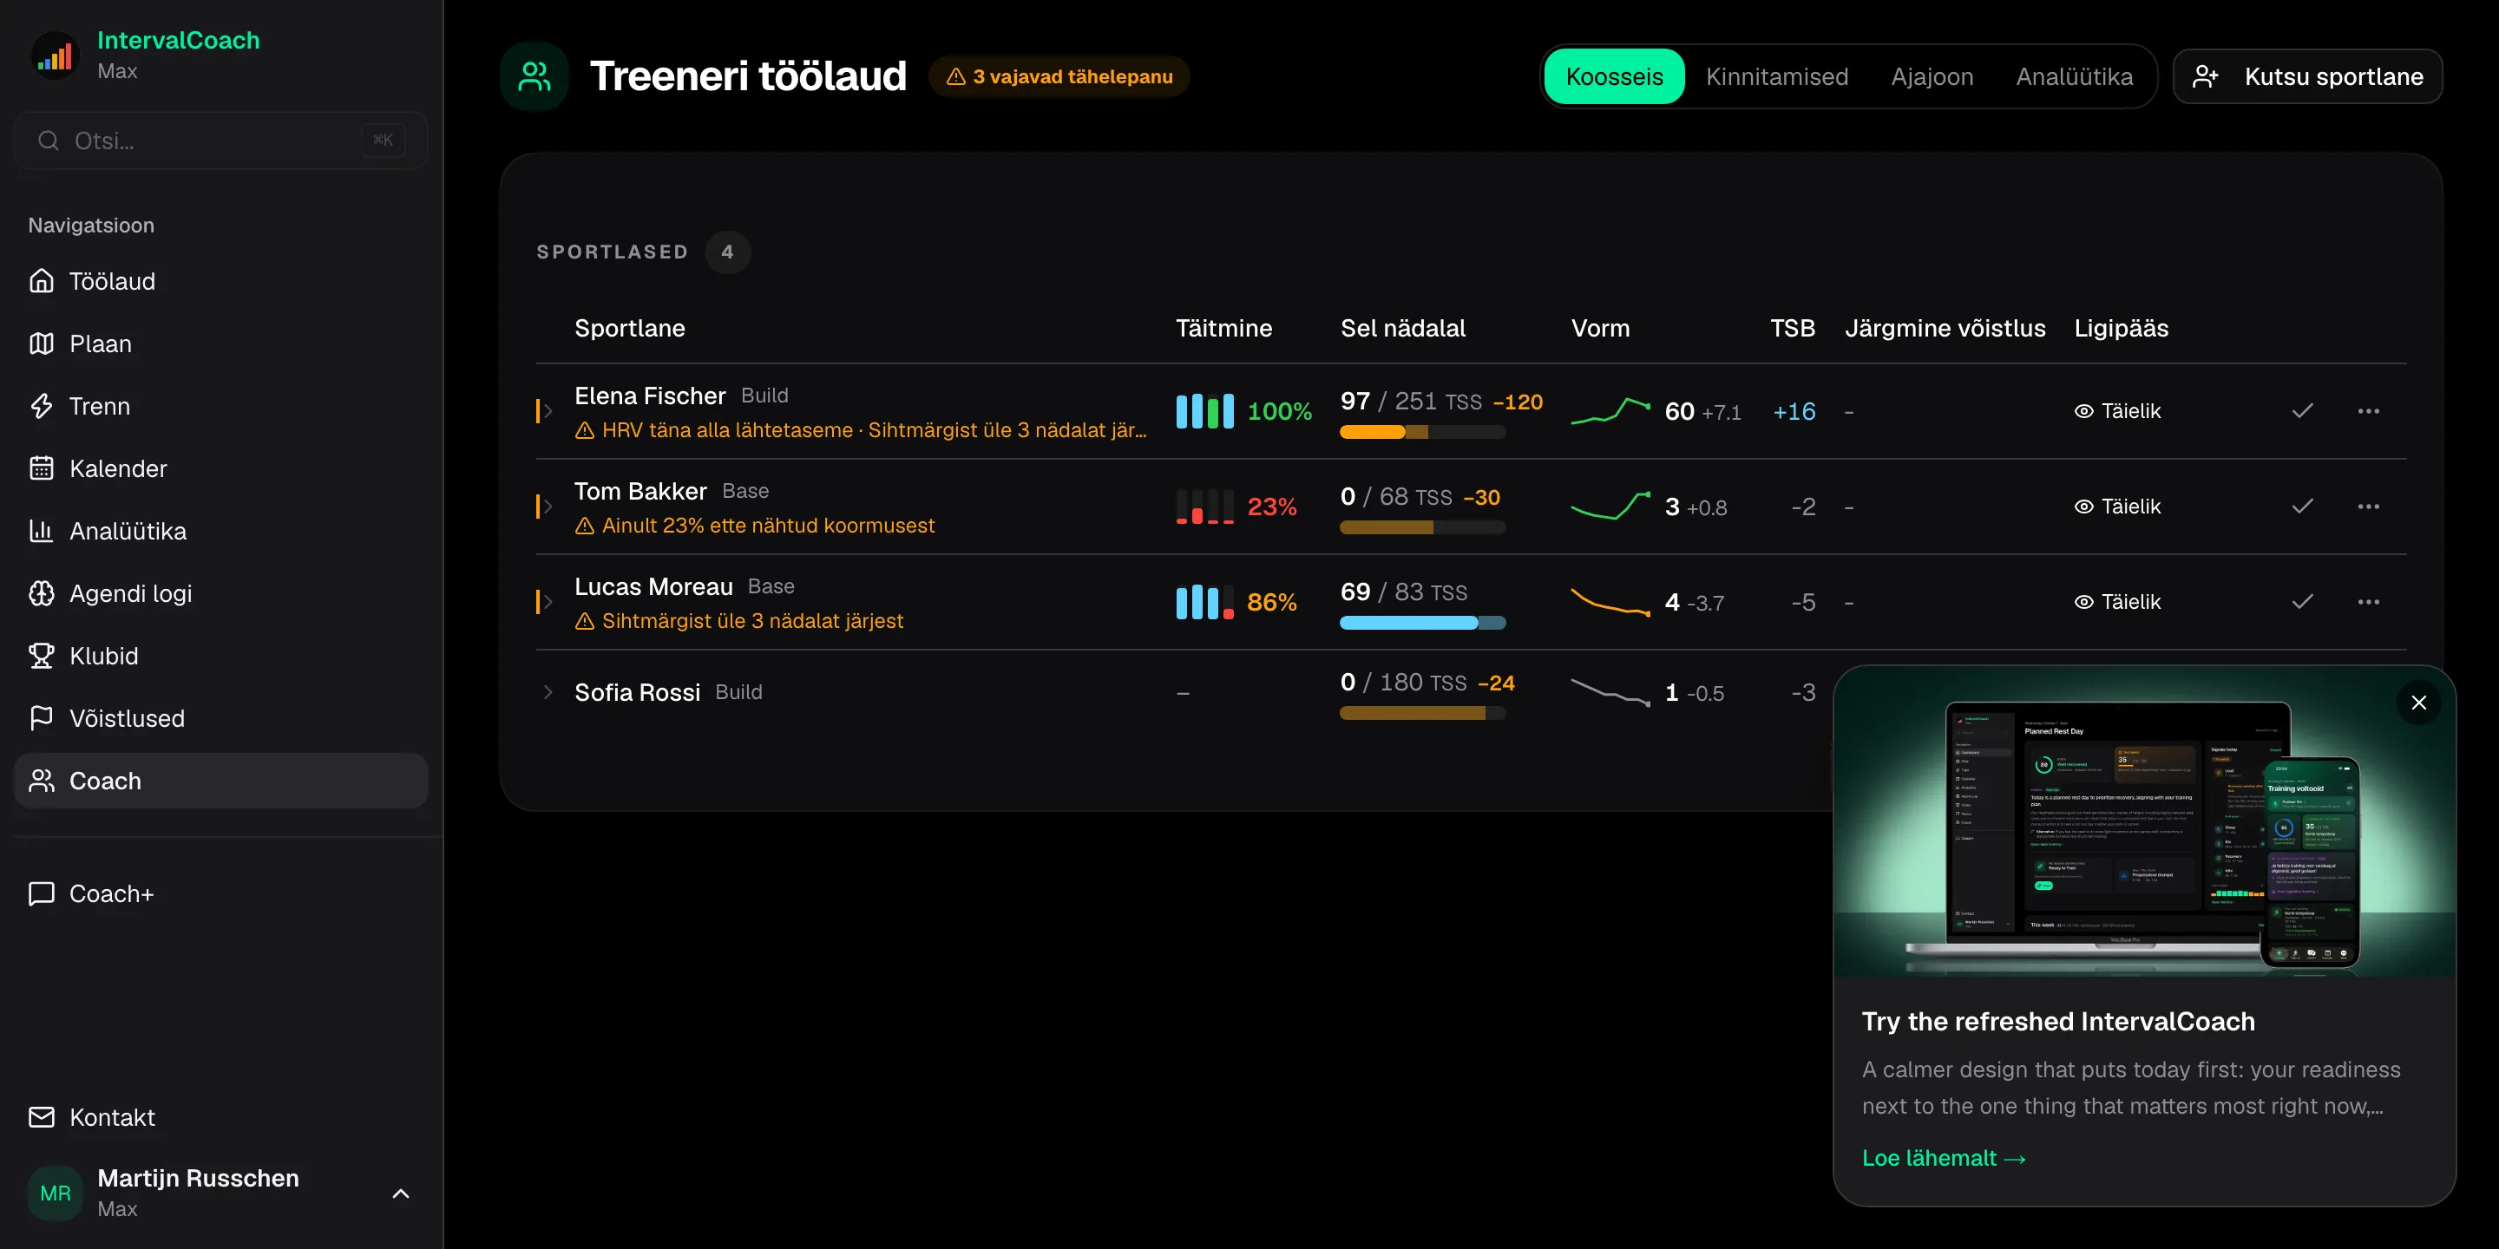Open Kalender in the sidebar

pyautogui.click(x=220, y=468)
